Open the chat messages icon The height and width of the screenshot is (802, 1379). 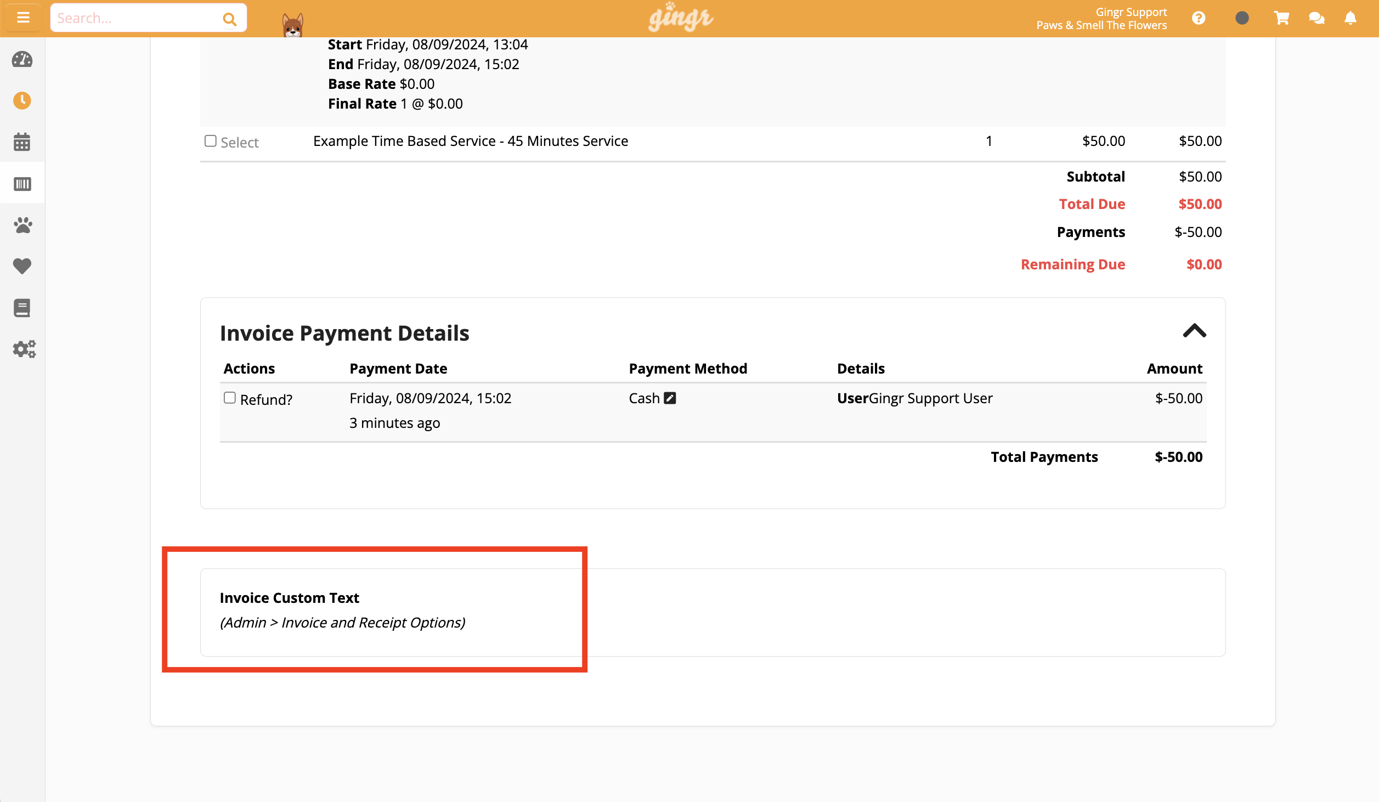point(1316,19)
